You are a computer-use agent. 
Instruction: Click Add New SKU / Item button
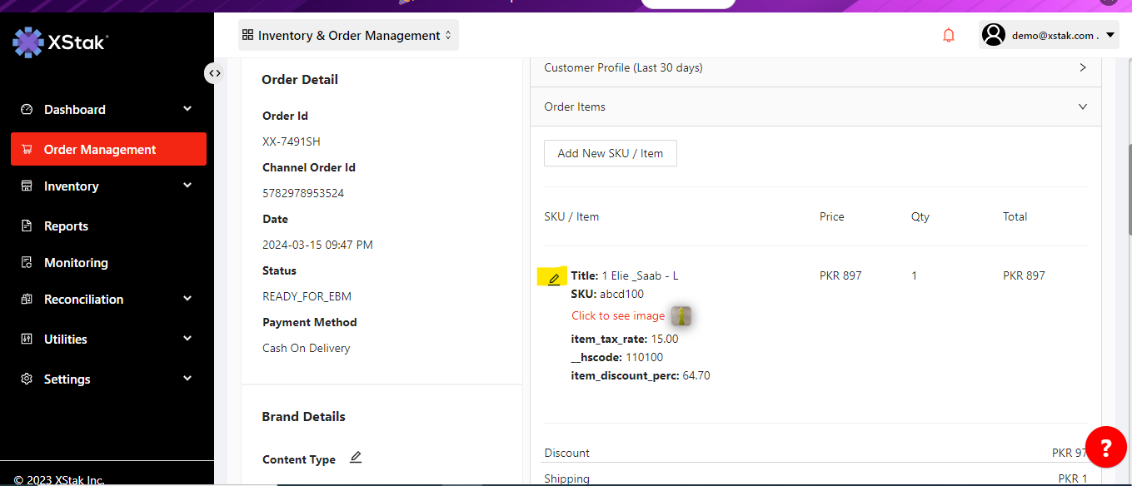pyautogui.click(x=610, y=153)
